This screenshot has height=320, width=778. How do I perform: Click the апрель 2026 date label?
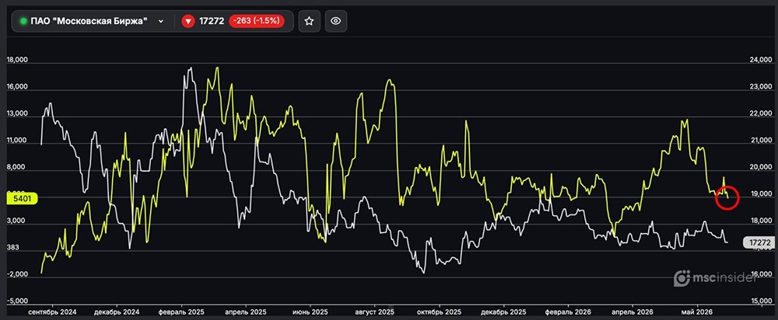tap(632, 312)
